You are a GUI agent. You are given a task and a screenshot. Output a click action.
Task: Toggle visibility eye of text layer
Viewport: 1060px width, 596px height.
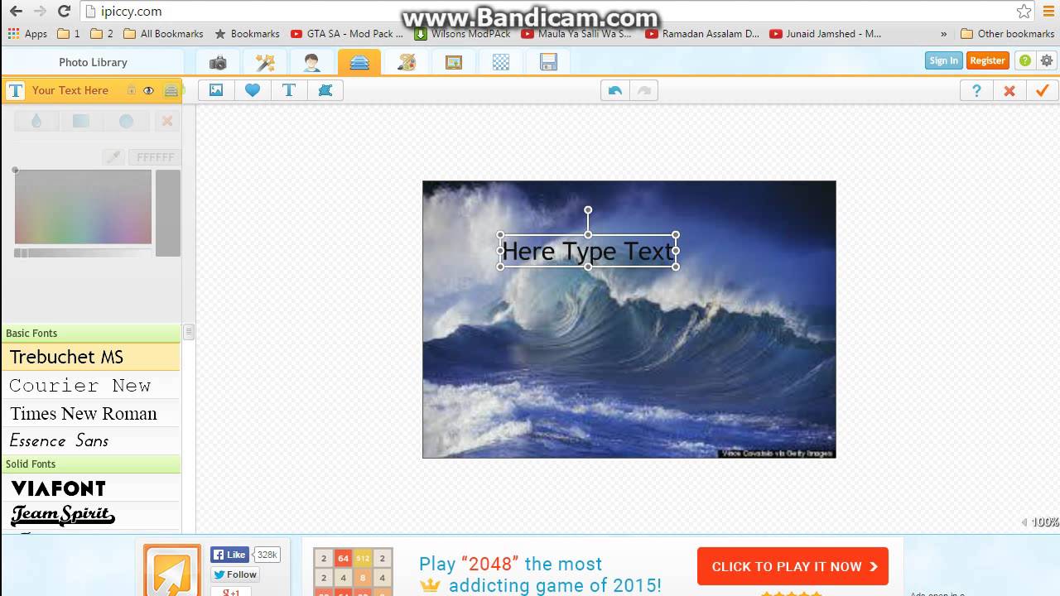(148, 91)
